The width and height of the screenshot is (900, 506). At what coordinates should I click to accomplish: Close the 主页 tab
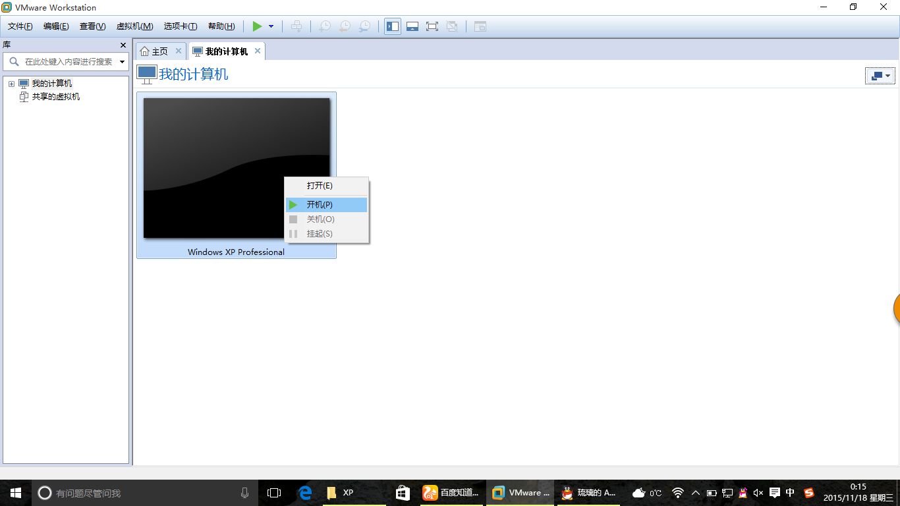[x=179, y=51]
